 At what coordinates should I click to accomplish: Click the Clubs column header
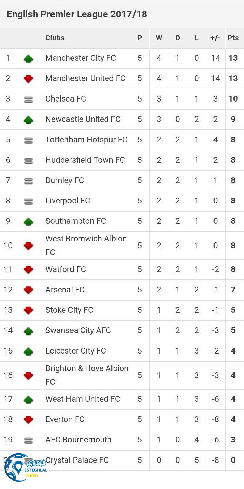pyautogui.click(x=55, y=38)
